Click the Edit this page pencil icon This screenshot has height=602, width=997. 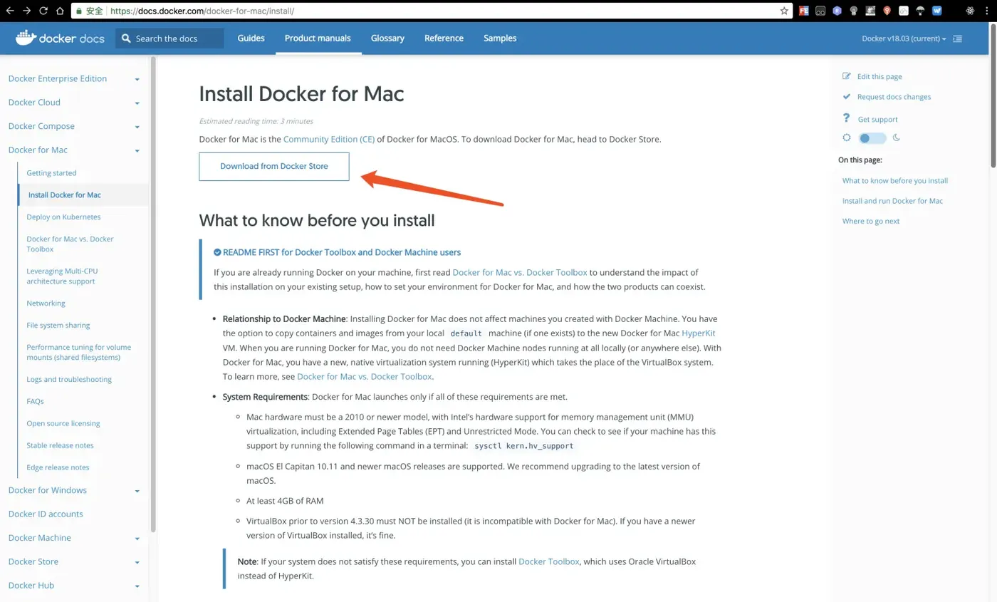tap(846, 76)
